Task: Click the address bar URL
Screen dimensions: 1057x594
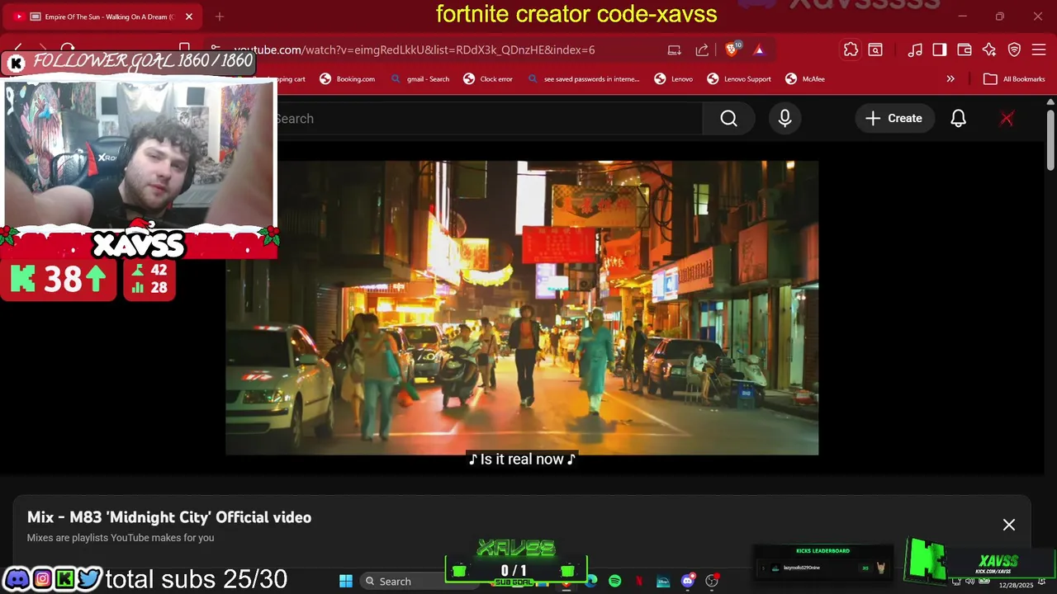Action: click(x=414, y=49)
